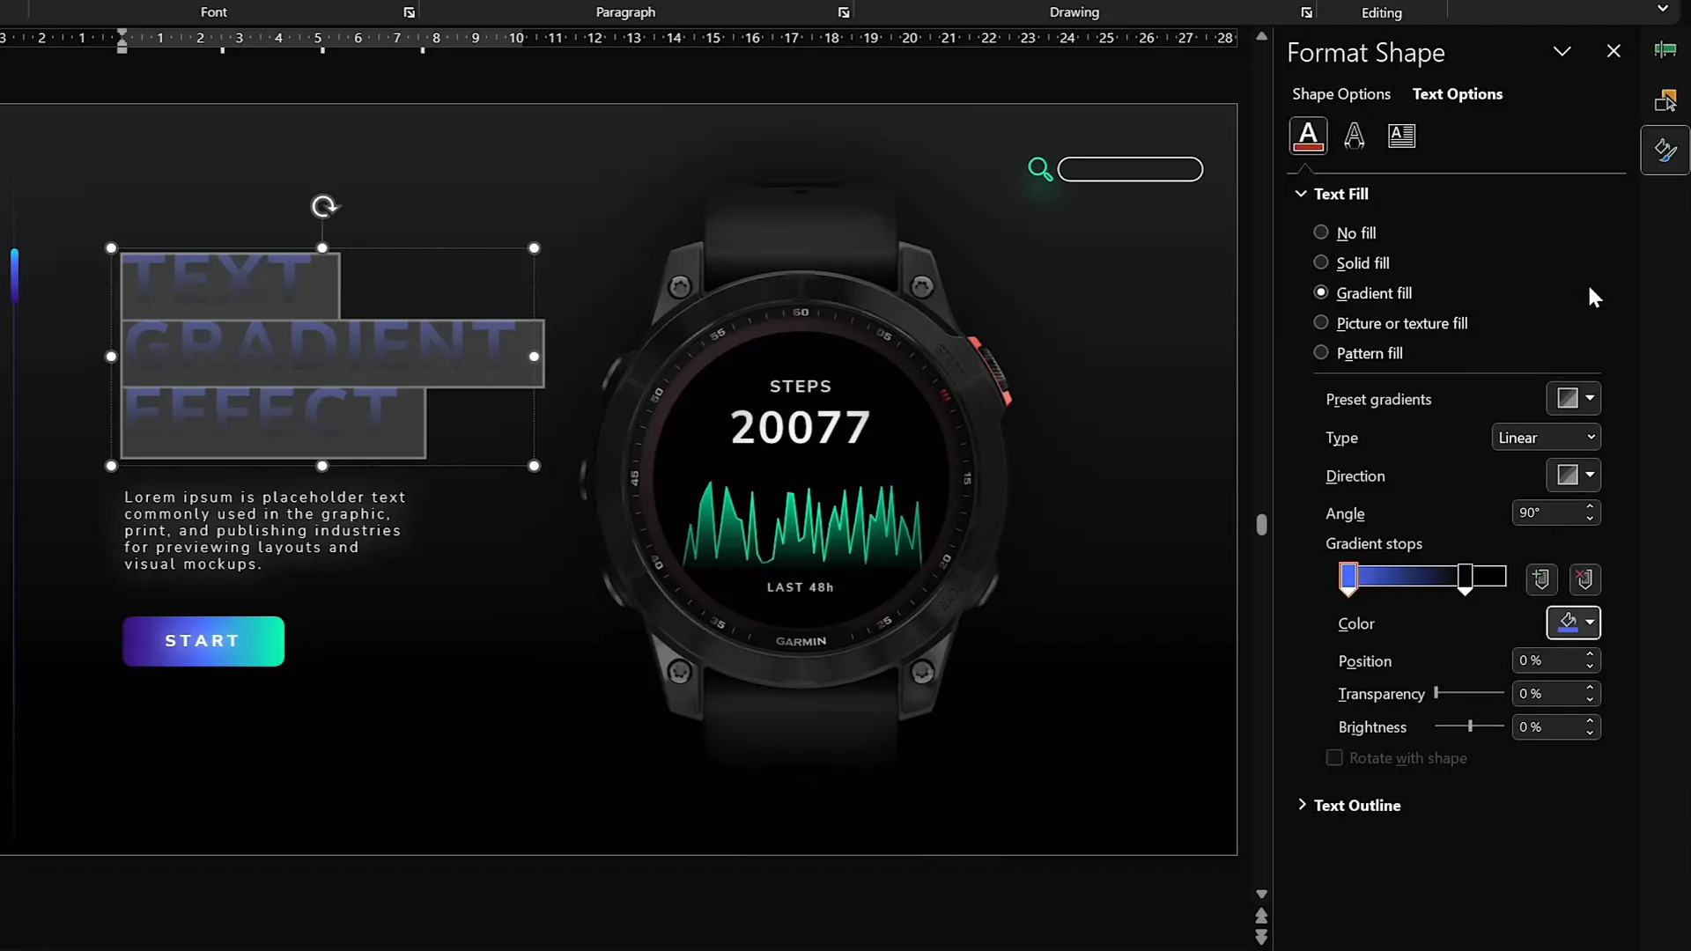Switch to Text Options tab
1691x951 pixels.
coord(1458,94)
